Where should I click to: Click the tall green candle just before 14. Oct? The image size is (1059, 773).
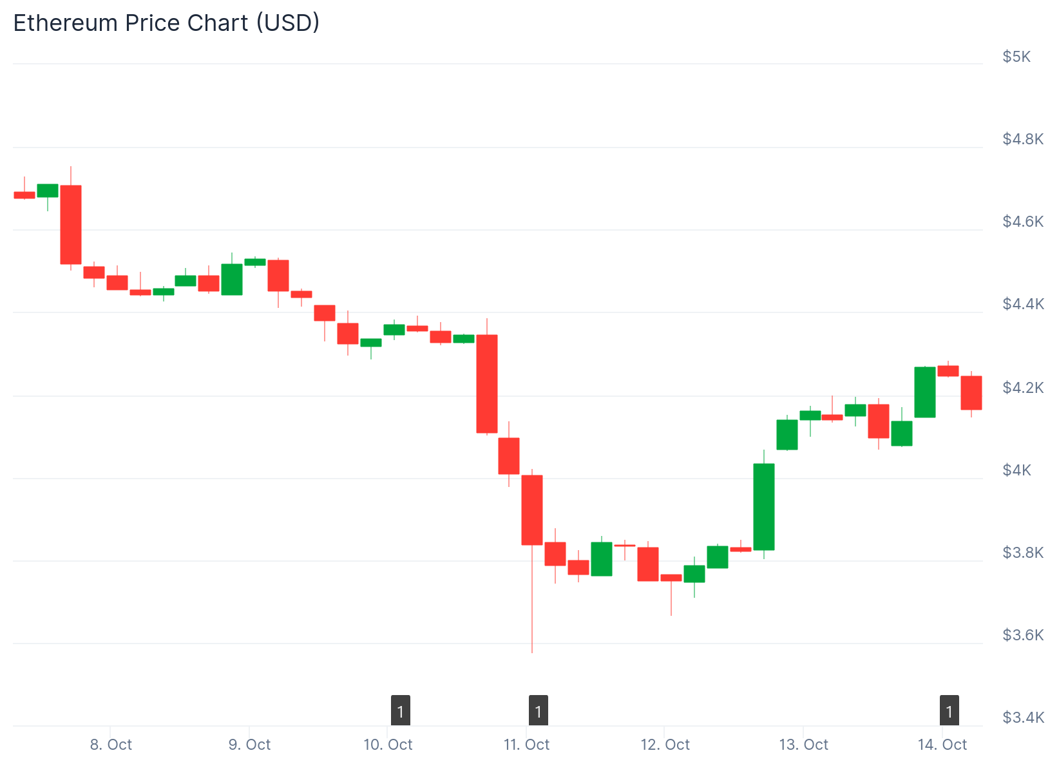pyautogui.click(x=925, y=392)
